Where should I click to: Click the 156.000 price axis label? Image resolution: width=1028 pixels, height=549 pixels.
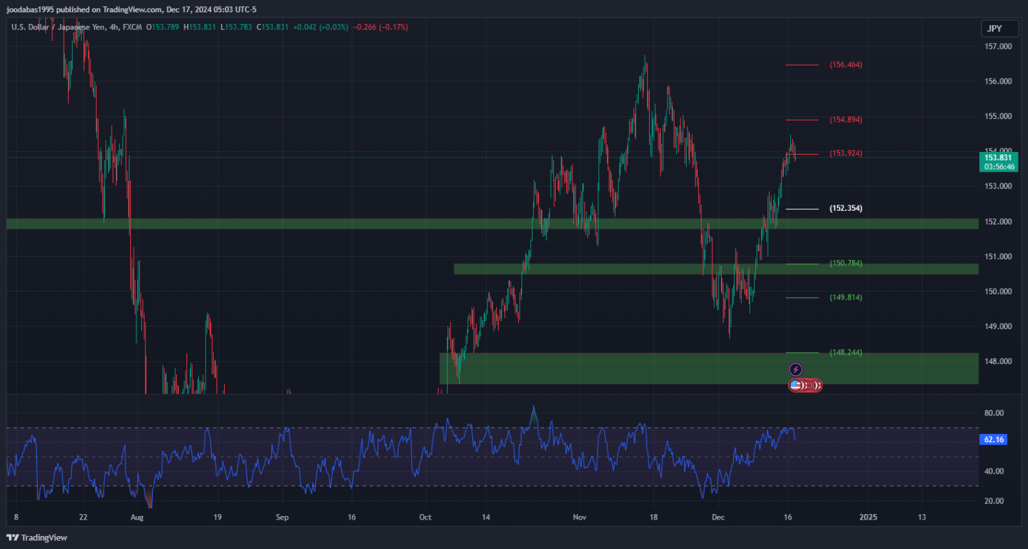pos(998,81)
